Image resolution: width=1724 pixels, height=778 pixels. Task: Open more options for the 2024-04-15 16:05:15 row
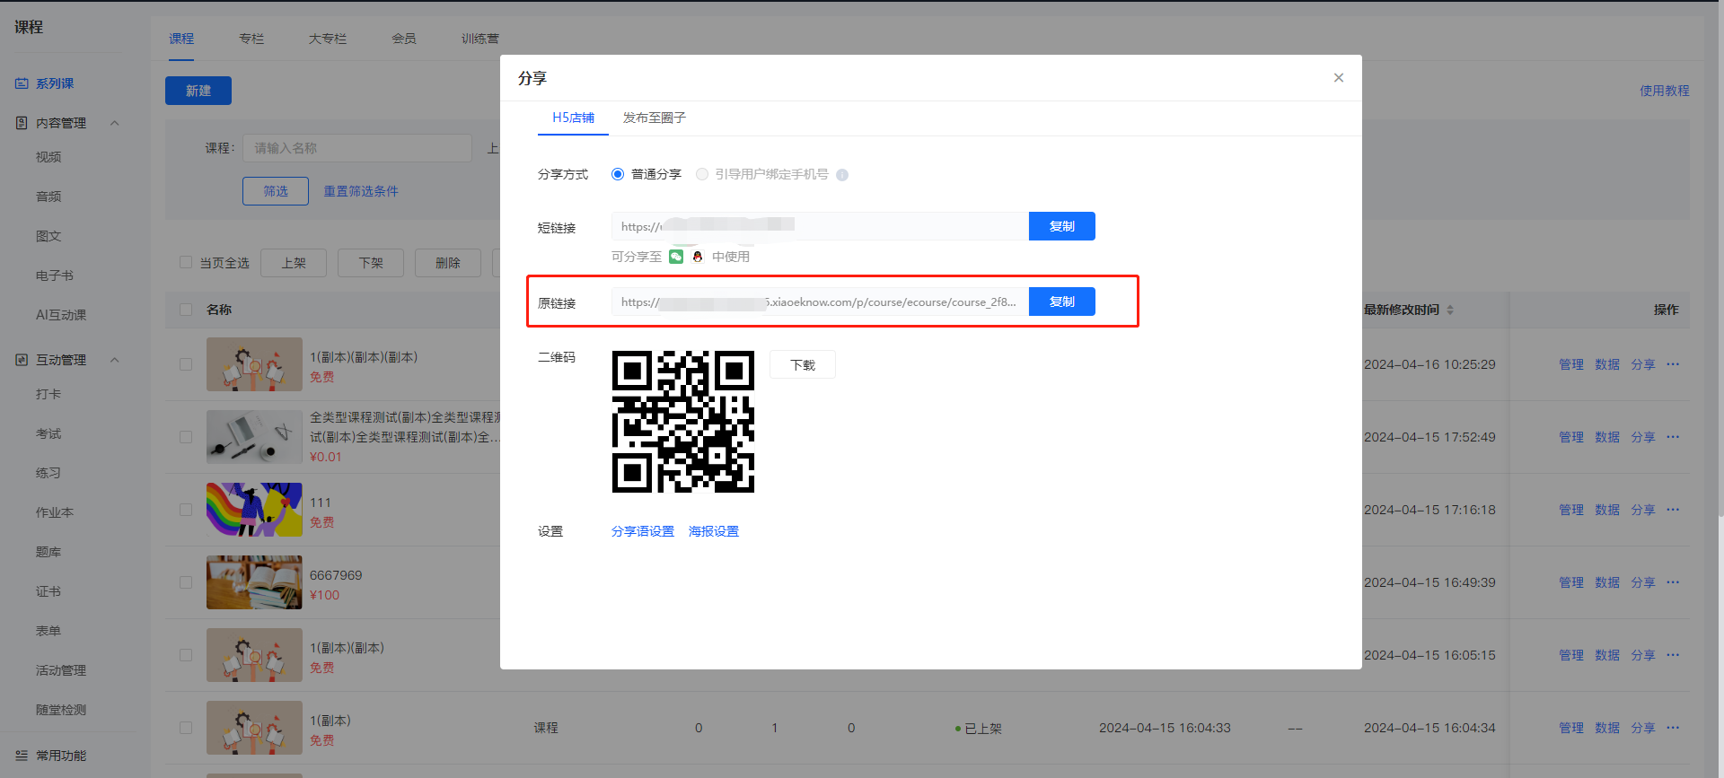tap(1673, 655)
